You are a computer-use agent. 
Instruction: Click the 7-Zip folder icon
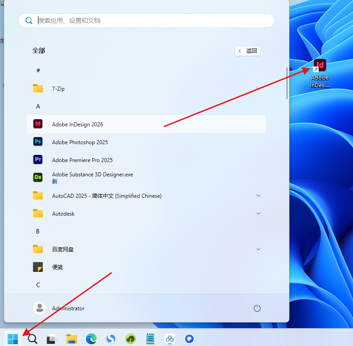tap(38, 88)
